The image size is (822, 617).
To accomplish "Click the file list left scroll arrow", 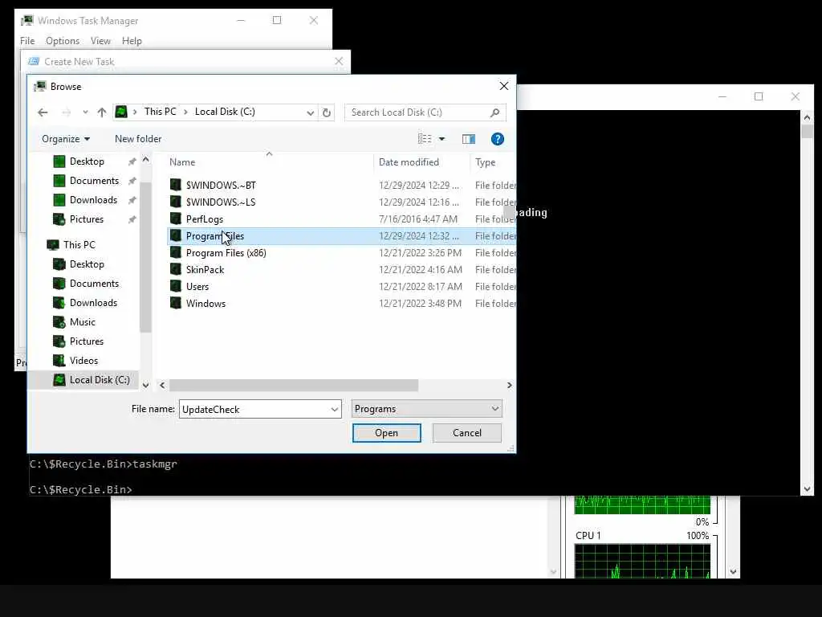I will pyautogui.click(x=162, y=385).
